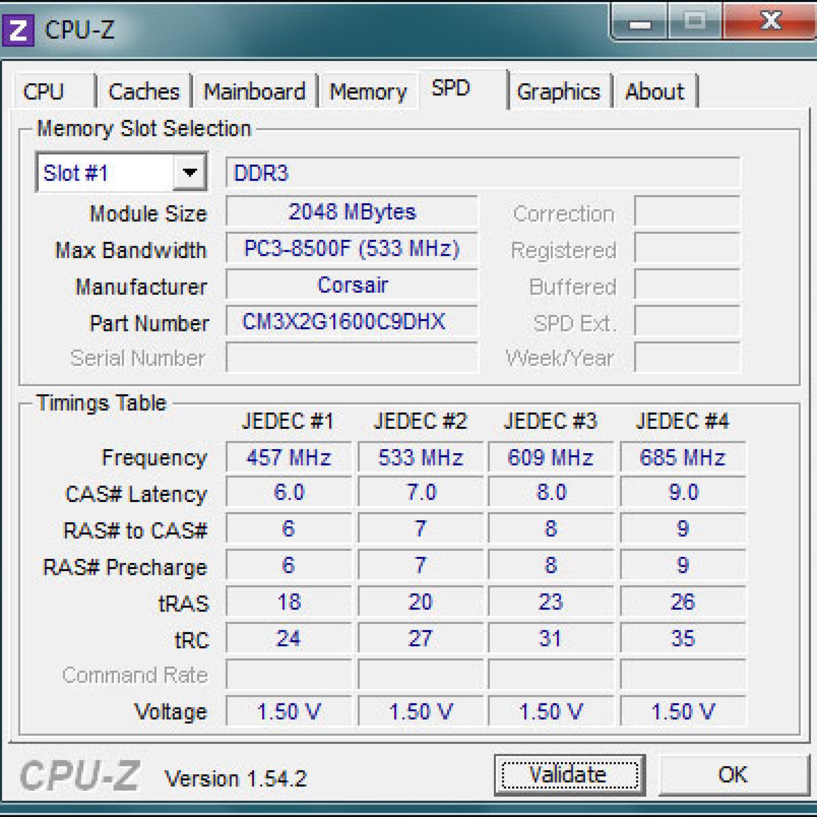
Task: Select the SPD tab
Action: (x=451, y=89)
